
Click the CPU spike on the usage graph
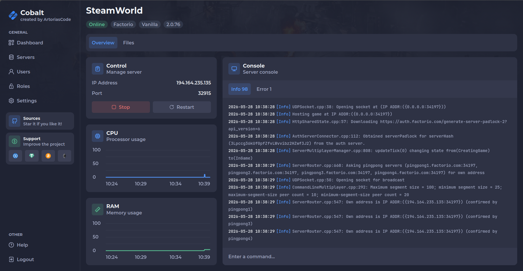[x=205, y=176]
